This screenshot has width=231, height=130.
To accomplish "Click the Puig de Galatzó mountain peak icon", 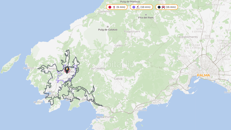I will coord(108,26).
